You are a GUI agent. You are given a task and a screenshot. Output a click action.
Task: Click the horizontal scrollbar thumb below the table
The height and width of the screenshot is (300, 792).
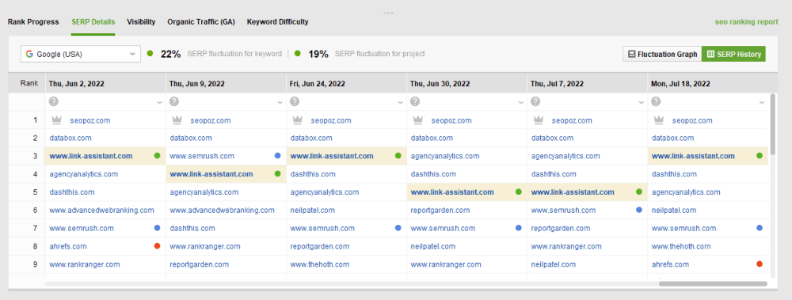tap(713, 284)
